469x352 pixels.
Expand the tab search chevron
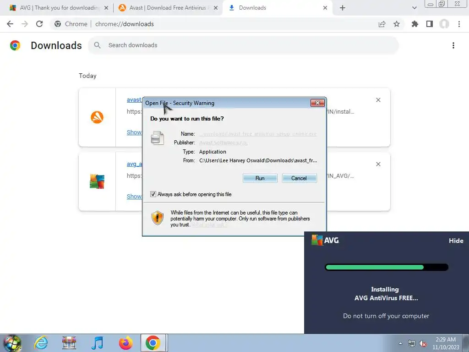414,8
